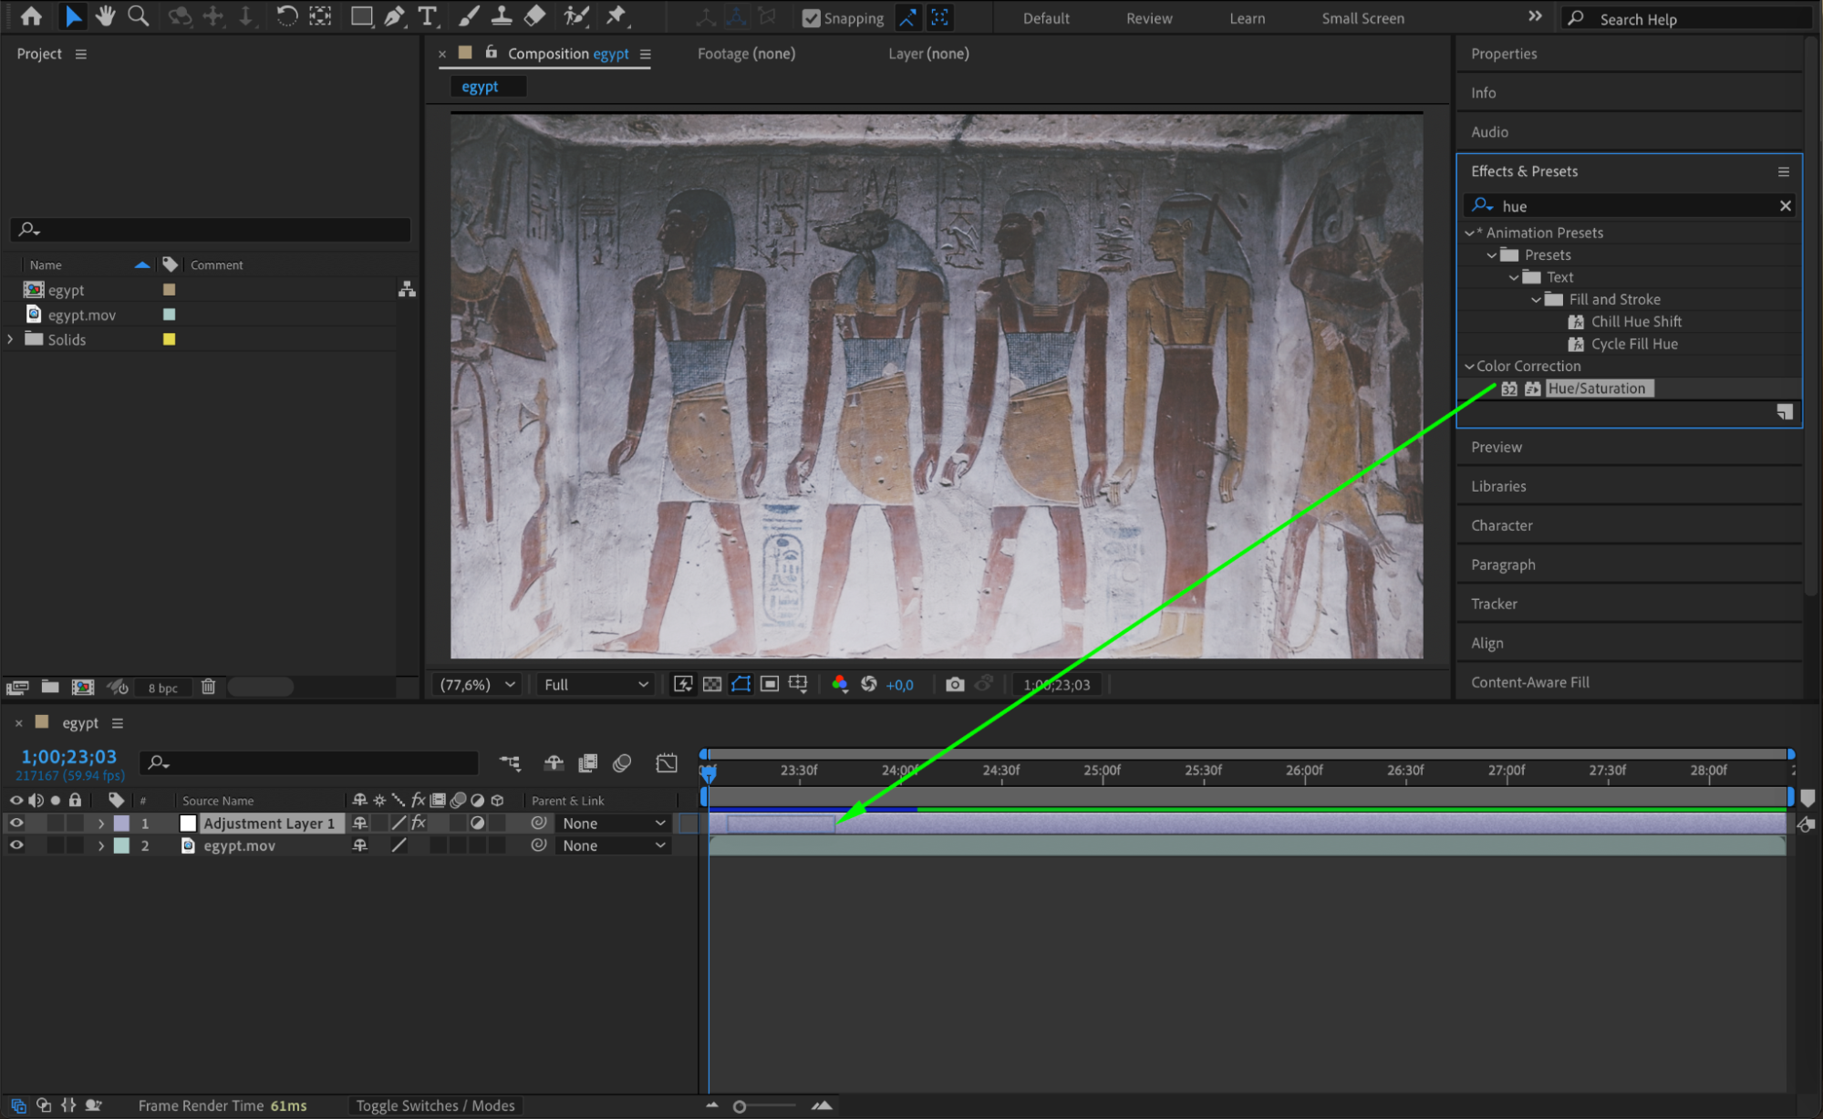1823x1119 pixels.
Task: Open the magnification (77,6%) dropdown
Action: (478, 684)
